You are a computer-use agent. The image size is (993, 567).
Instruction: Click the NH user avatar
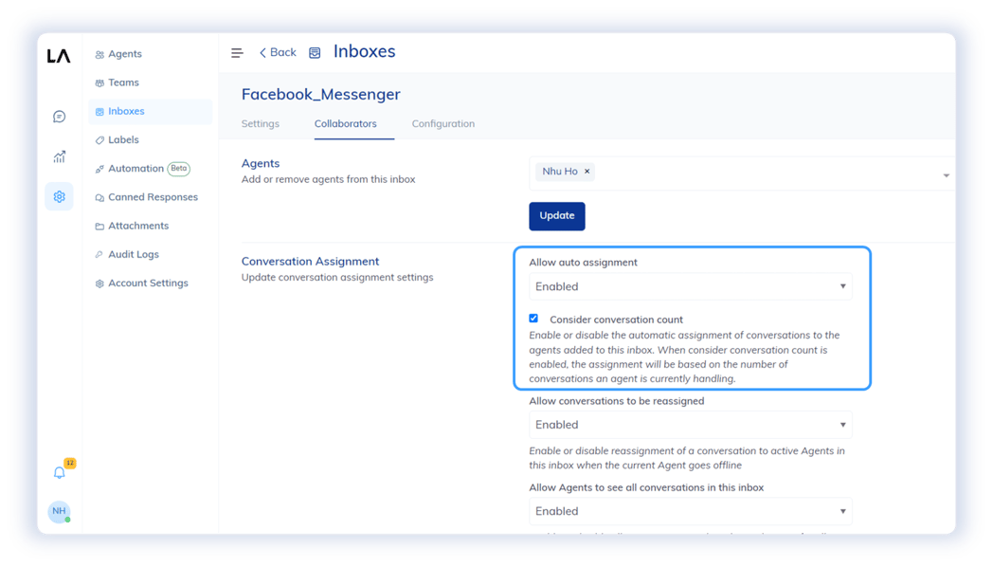point(59,512)
